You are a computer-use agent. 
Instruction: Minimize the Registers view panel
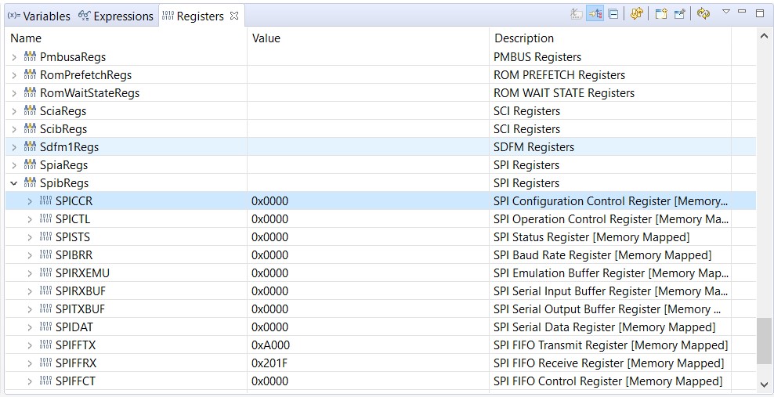[742, 11]
